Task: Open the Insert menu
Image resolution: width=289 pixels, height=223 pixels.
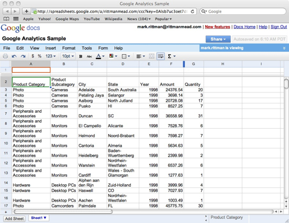Action: [51, 48]
